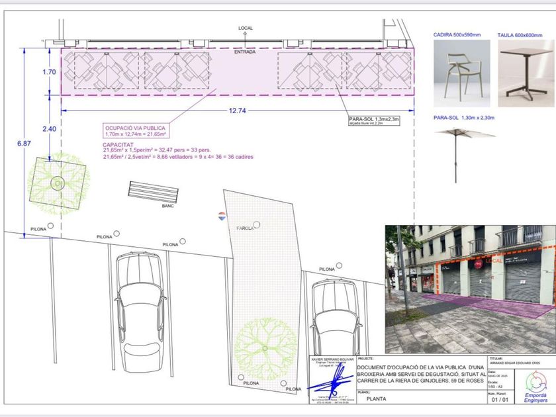Click the TAULA 600x600mm table photo
The image size is (556, 417).
[526, 73]
